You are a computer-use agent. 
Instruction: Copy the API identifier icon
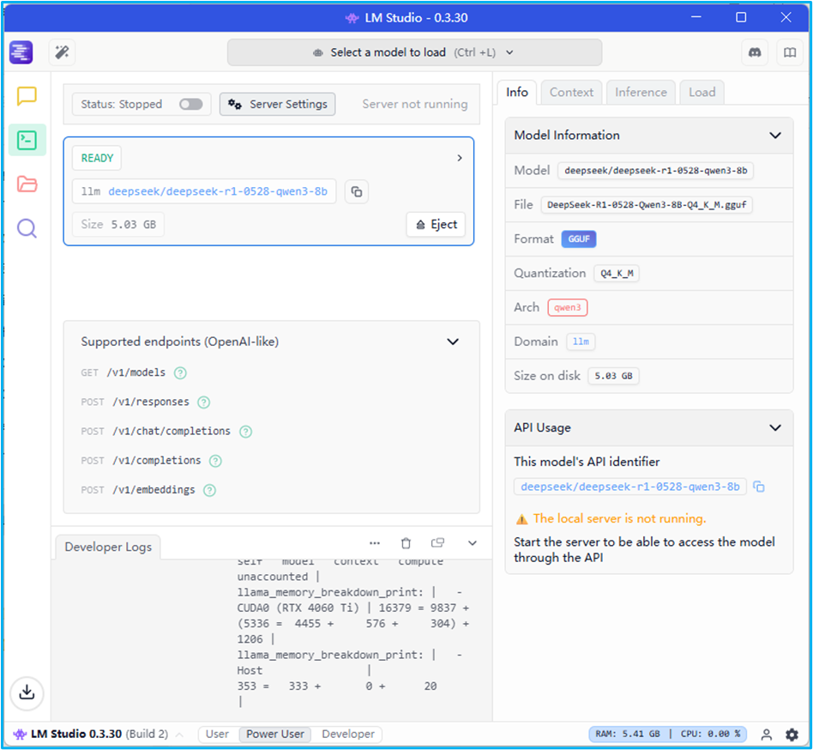point(759,487)
